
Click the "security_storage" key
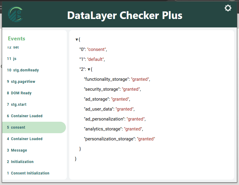pos(102,89)
